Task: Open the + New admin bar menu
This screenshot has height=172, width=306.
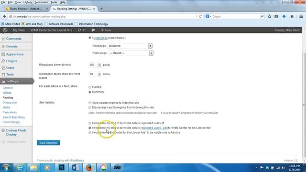Action: (106, 30)
